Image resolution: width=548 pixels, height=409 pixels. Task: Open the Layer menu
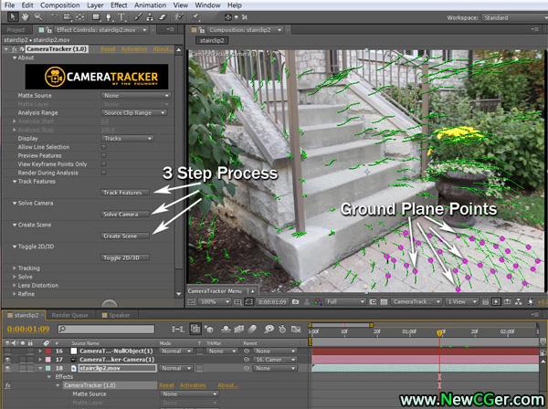[95, 5]
